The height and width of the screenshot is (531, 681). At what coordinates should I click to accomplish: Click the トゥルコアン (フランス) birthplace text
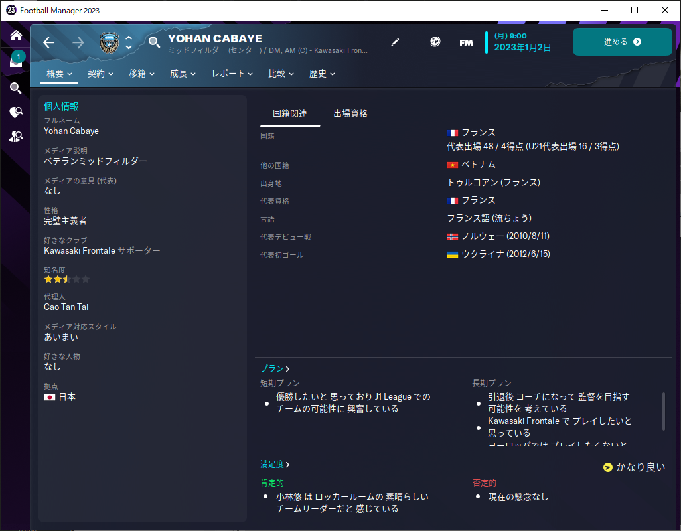[x=493, y=182]
